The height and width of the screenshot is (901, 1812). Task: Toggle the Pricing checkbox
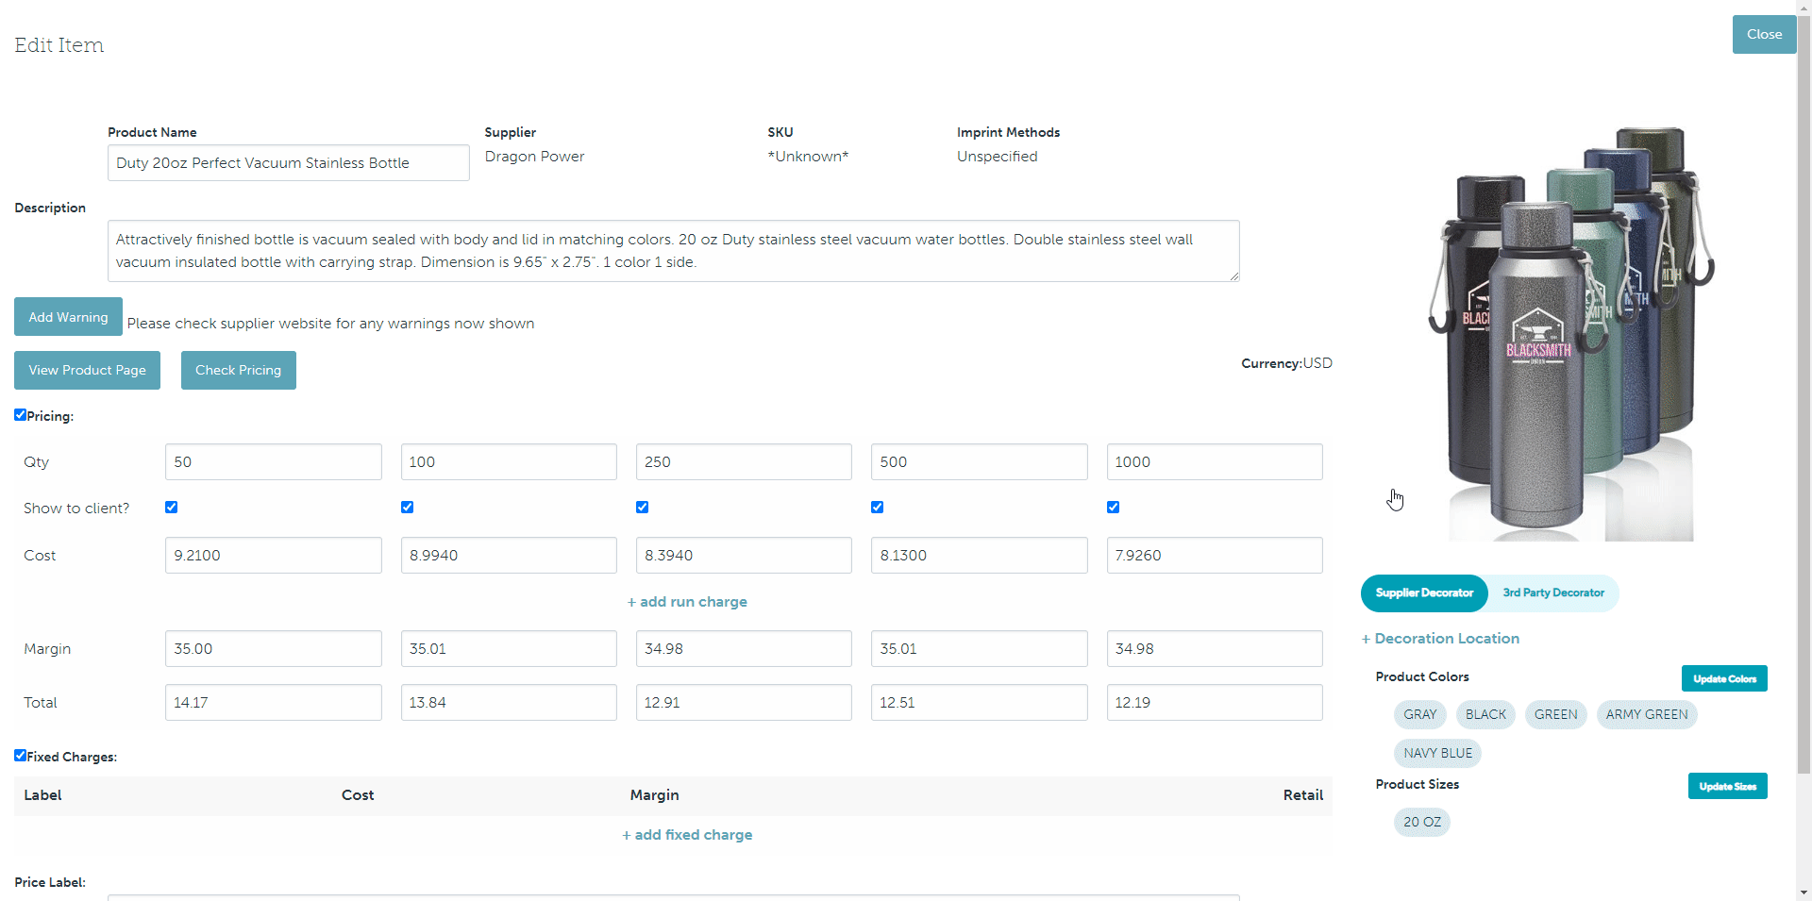click(20, 415)
